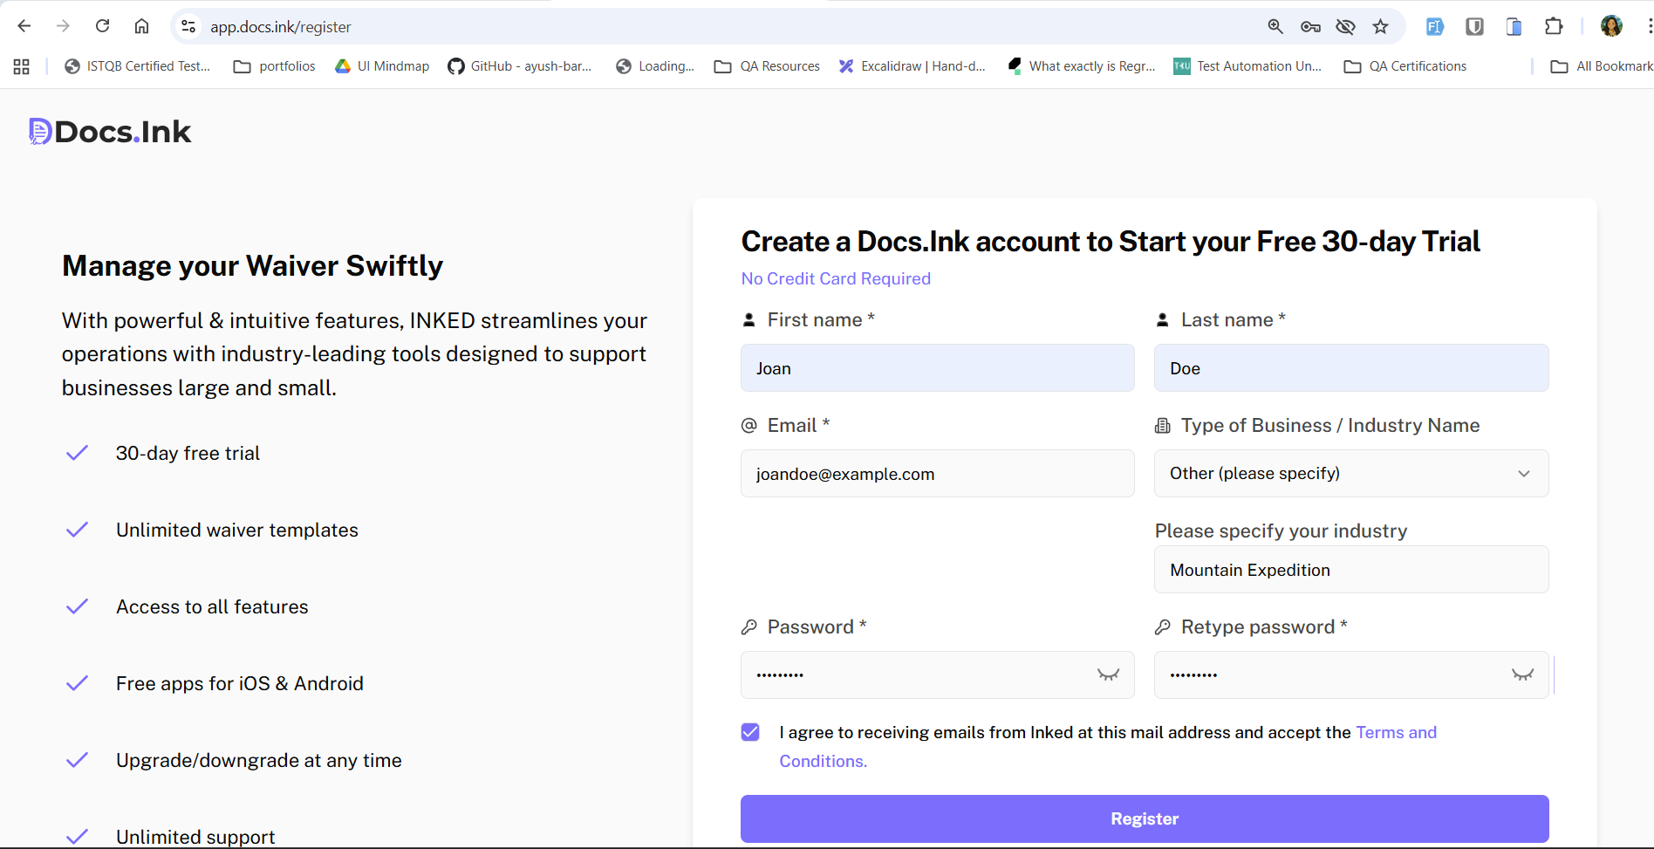Reveal Retype password text via eye icon
The height and width of the screenshot is (849, 1654).
(x=1522, y=674)
